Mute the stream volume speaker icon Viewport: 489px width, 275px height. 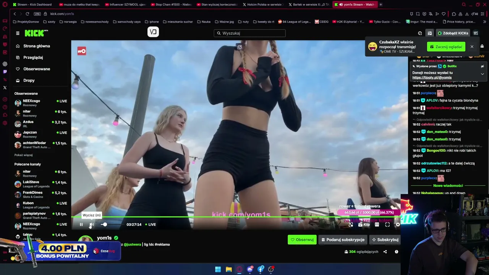coord(91,225)
